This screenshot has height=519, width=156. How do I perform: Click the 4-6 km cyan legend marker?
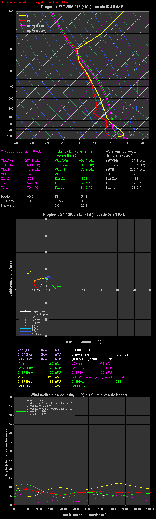point(25,328)
